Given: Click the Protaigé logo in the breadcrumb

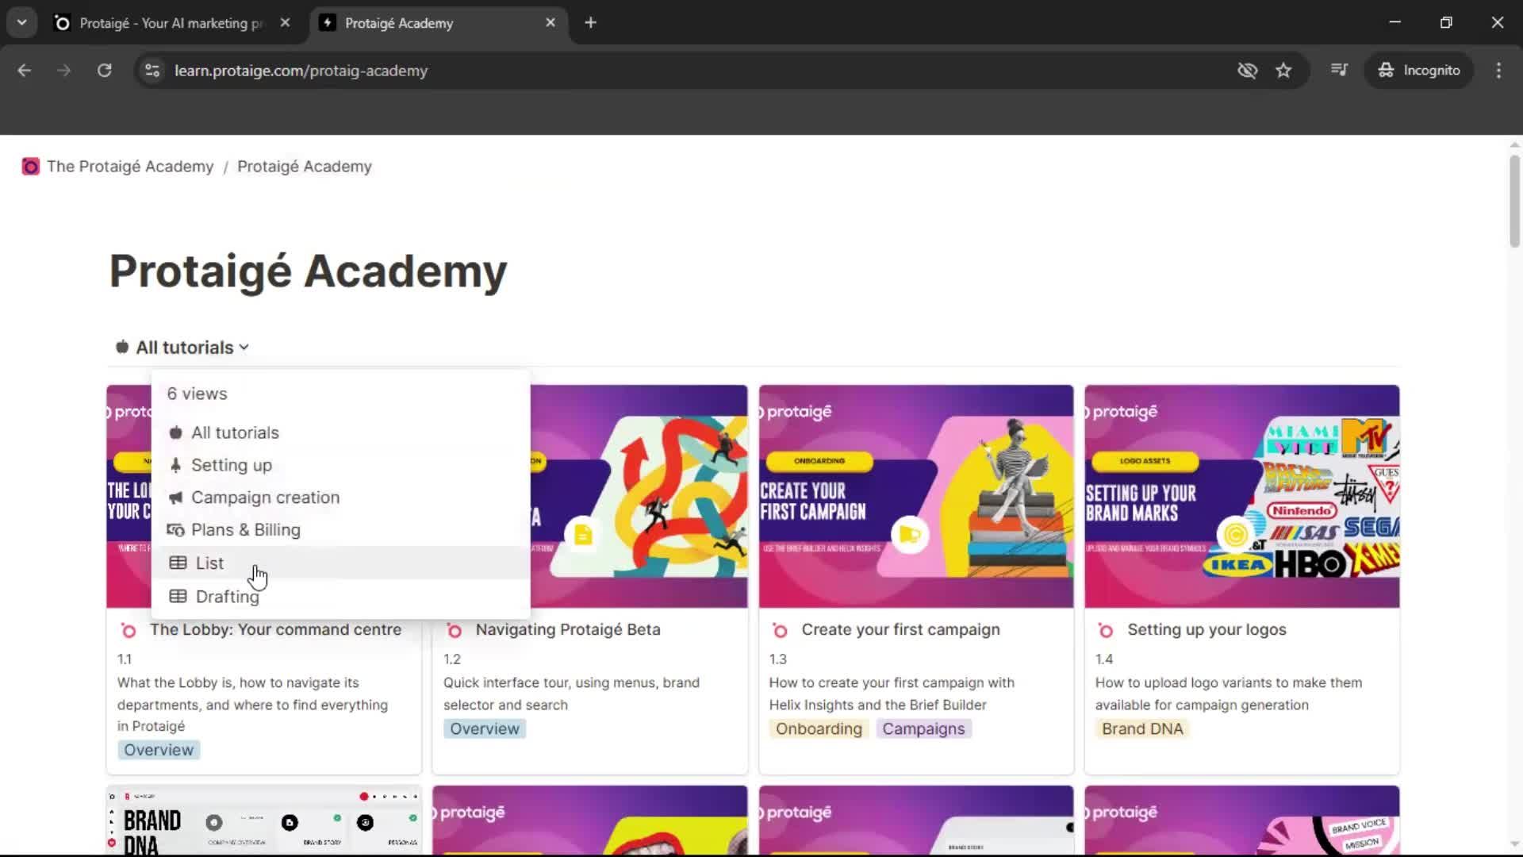Looking at the screenshot, I should tap(30, 167).
